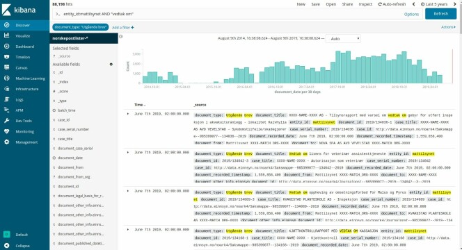Screen dimensions: 462x250
Task: Toggle Auto-refresh in the top menu
Action: (x=392, y=4)
